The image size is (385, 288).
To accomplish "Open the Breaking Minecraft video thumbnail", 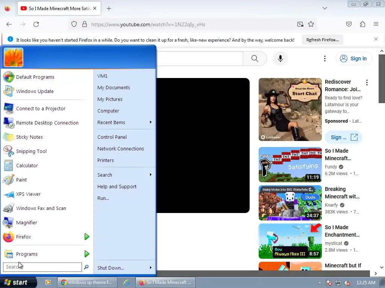I will point(290,203).
